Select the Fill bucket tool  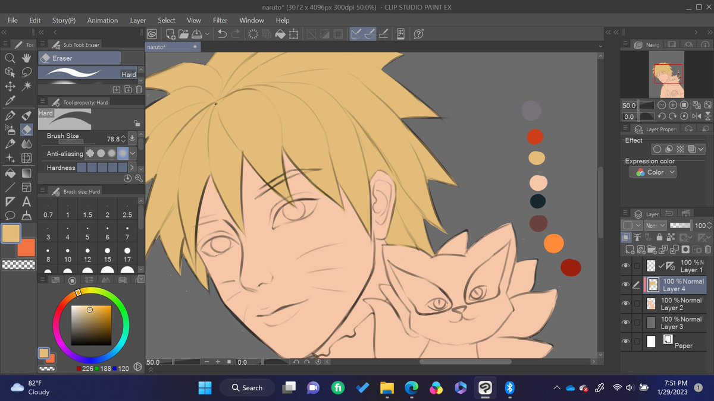pyautogui.click(x=10, y=173)
